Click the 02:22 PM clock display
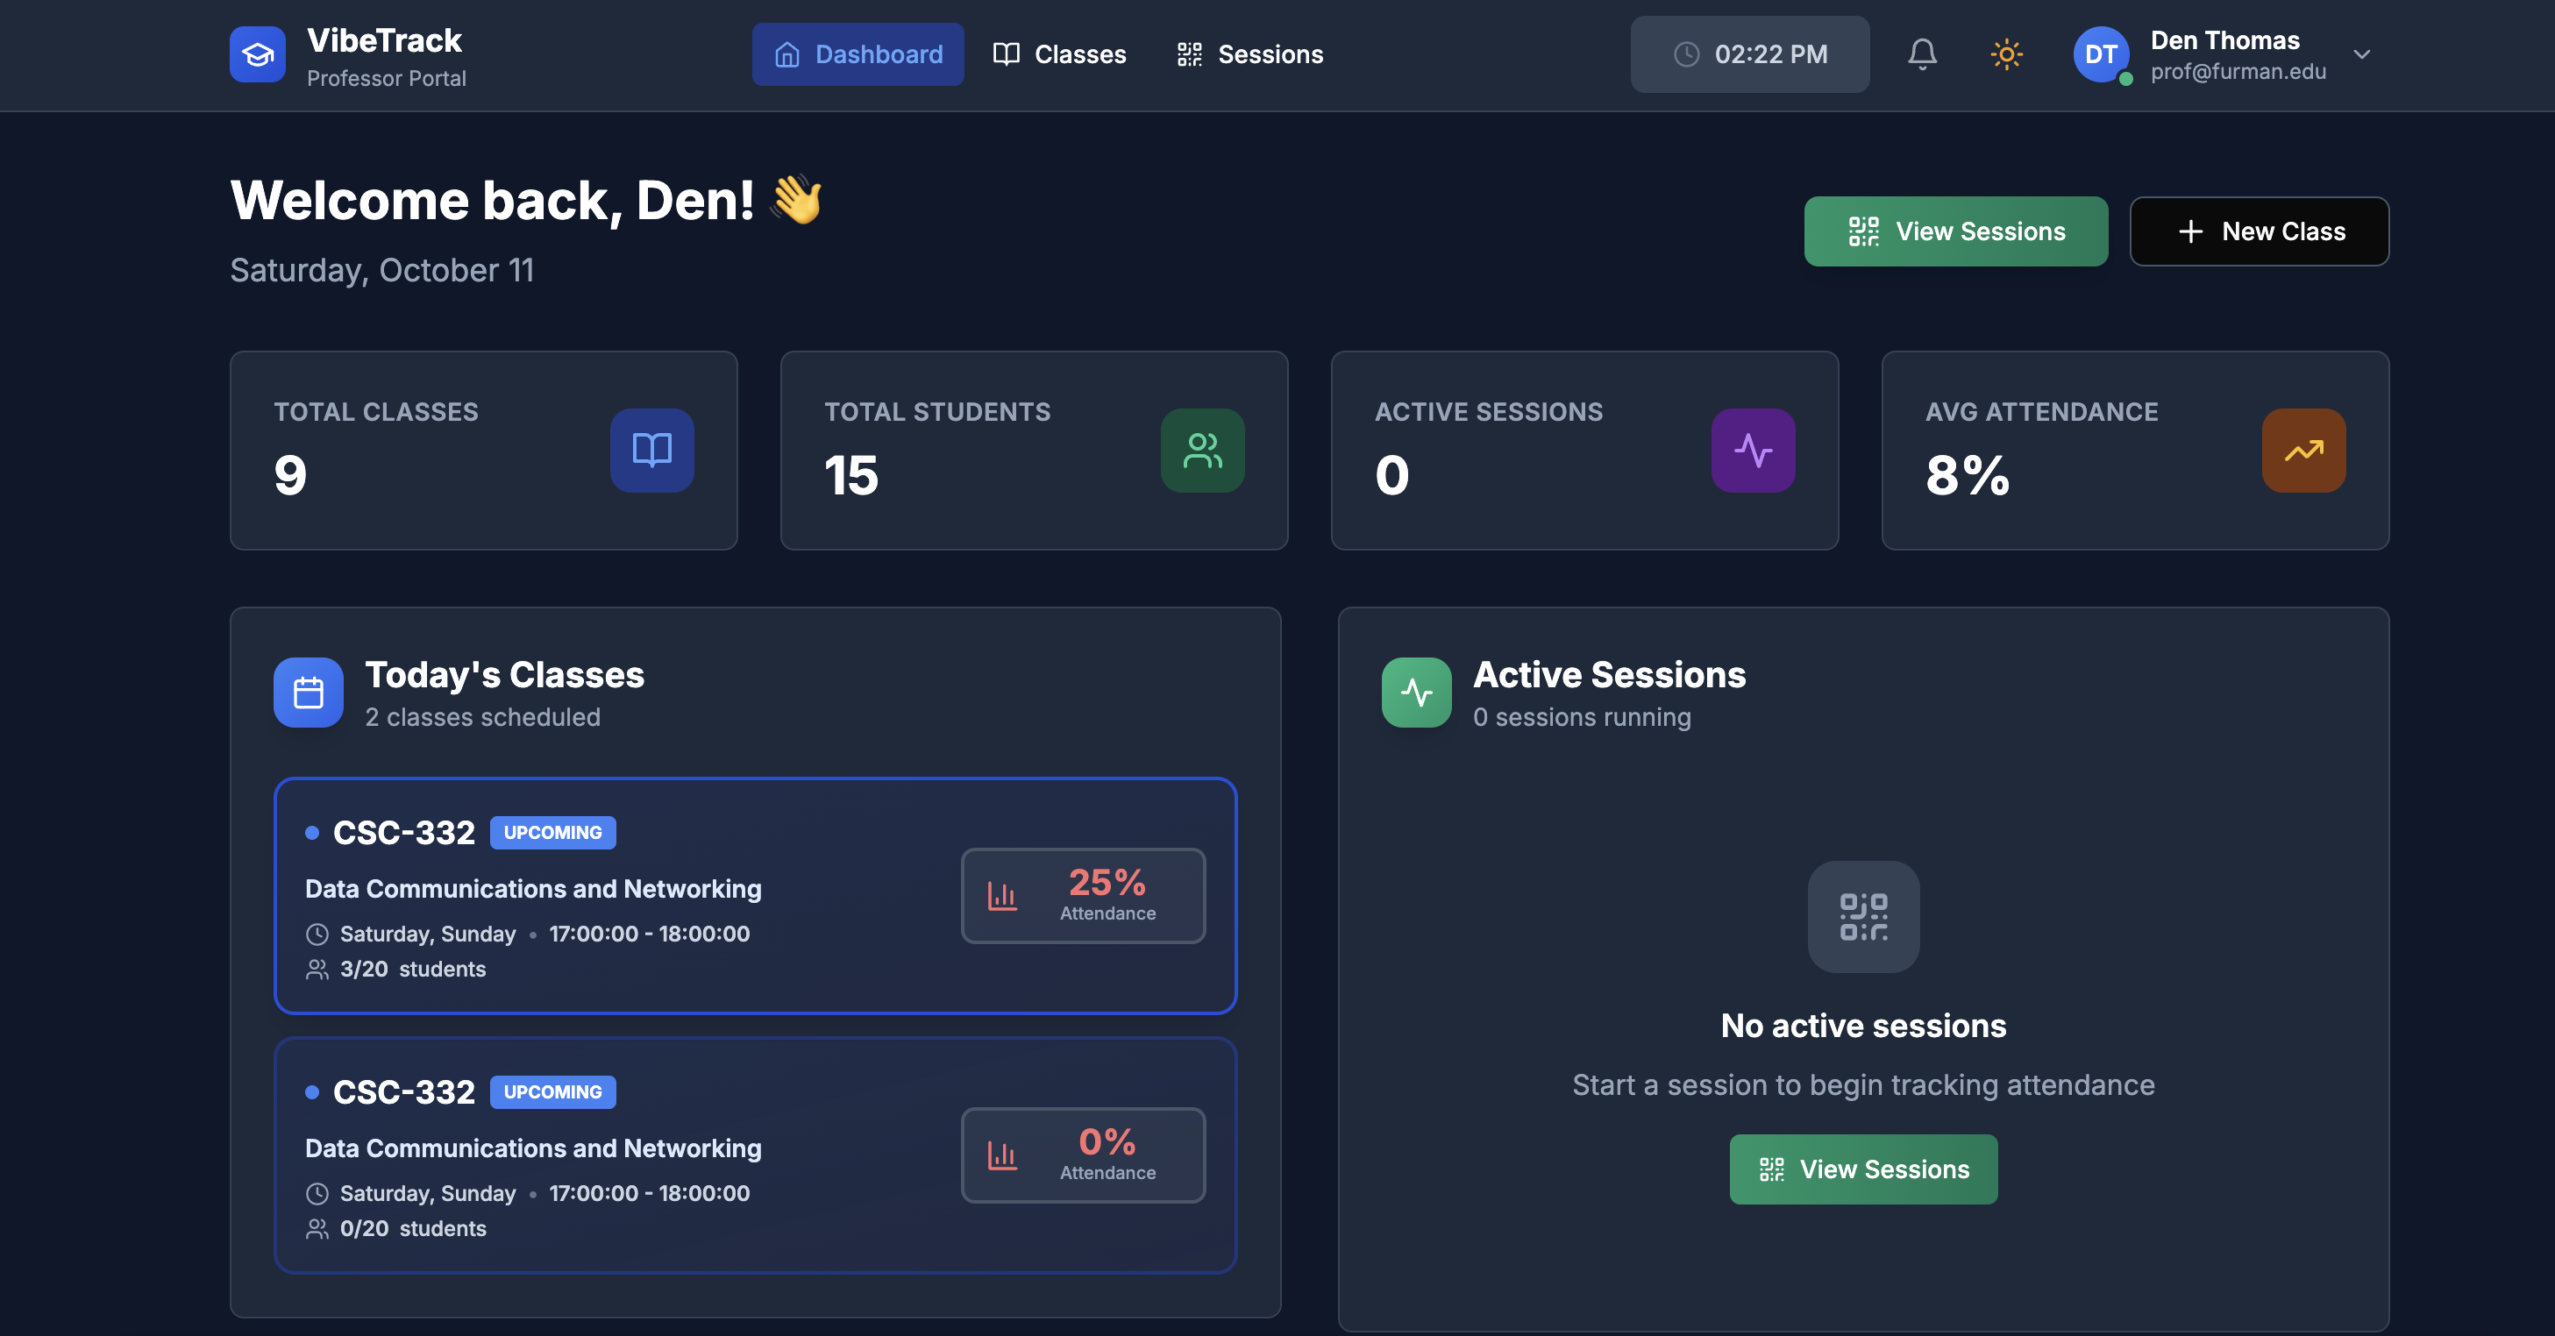The width and height of the screenshot is (2555, 1336). pos(1749,54)
